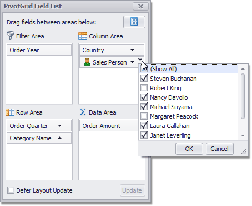252x206 pixels.
Task: Click the Row Area grid icon
Action: 10,112
